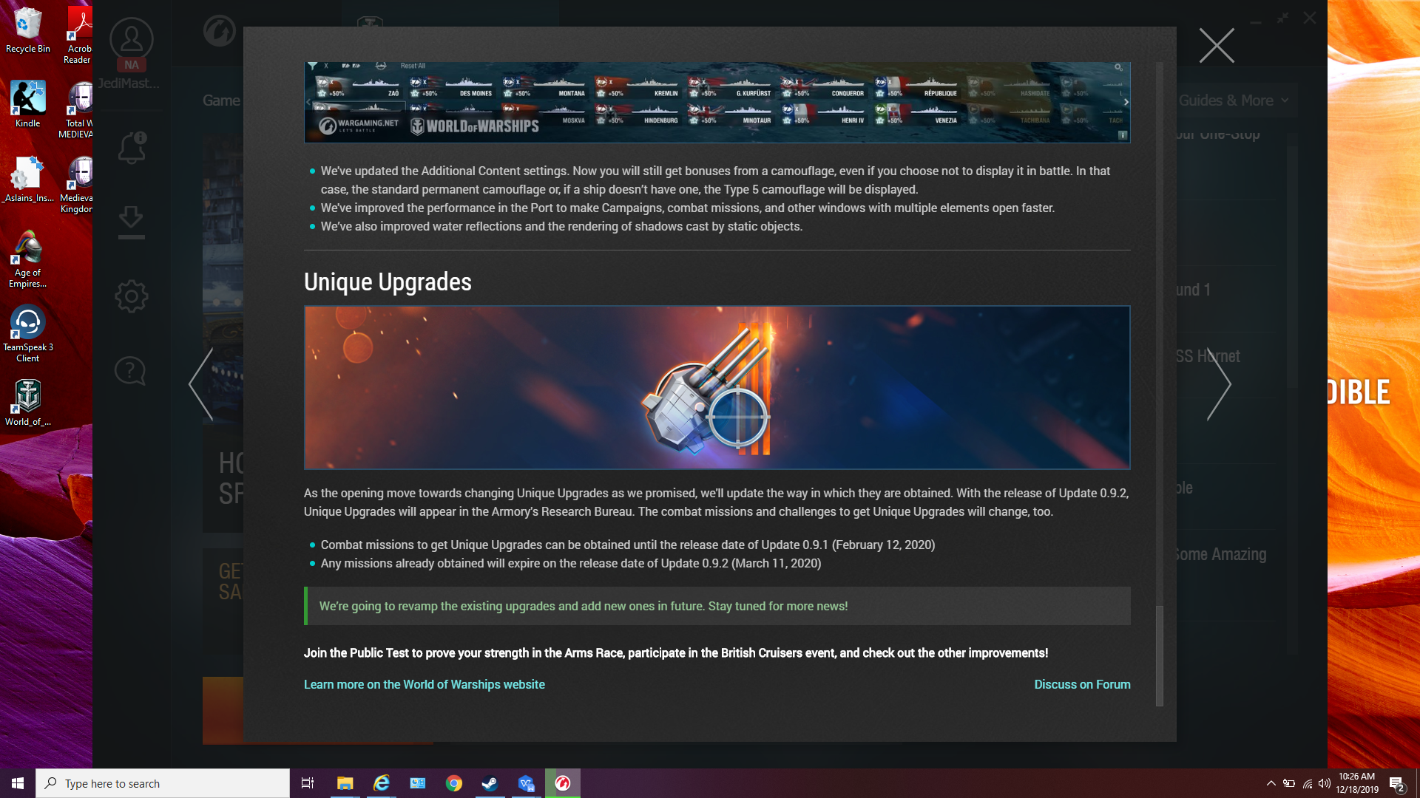Click the Discuss on Forum link
Image resolution: width=1420 pixels, height=798 pixels.
point(1081,684)
